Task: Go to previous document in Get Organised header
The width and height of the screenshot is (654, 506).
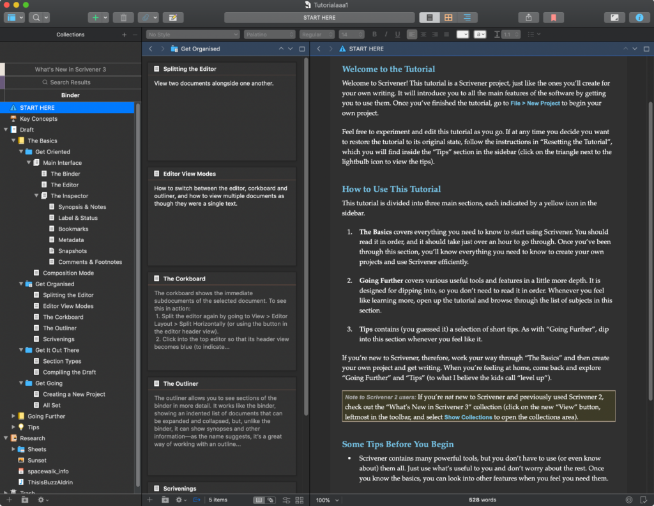Action: click(x=281, y=49)
